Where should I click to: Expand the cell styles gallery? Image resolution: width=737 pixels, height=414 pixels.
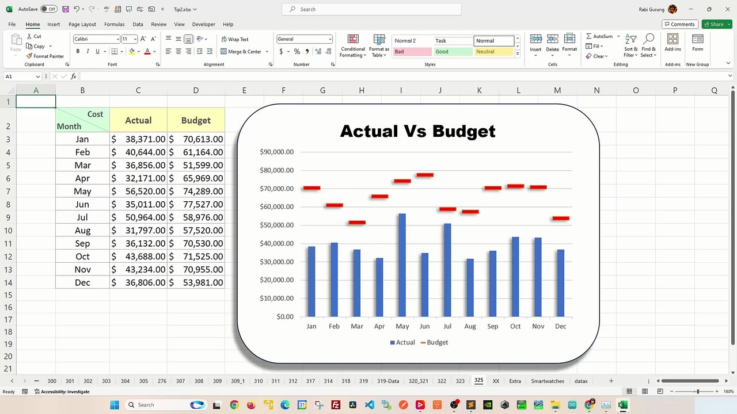pos(517,54)
